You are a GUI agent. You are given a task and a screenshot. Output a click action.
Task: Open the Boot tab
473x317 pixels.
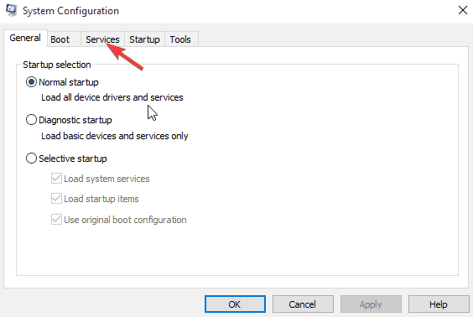point(60,39)
